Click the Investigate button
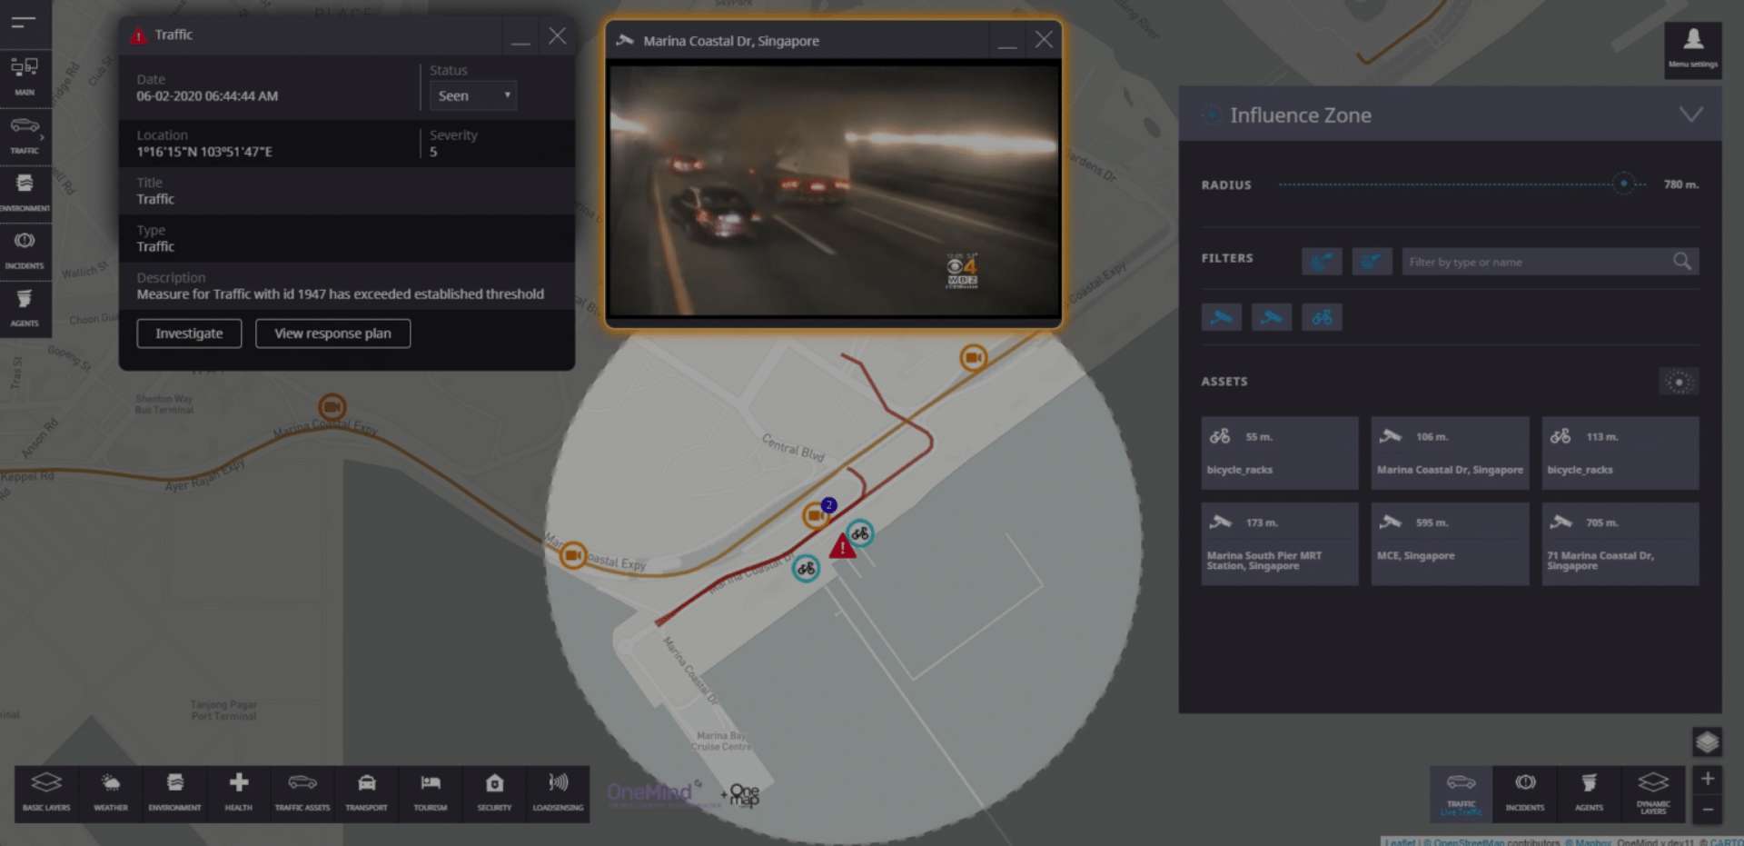This screenshot has width=1744, height=846. (x=189, y=333)
